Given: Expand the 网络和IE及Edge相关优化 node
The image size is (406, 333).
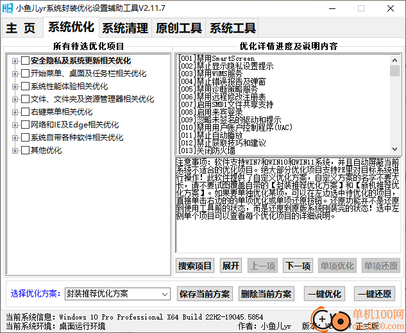Looking at the screenshot, I should pyautogui.click(x=15, y=125).
